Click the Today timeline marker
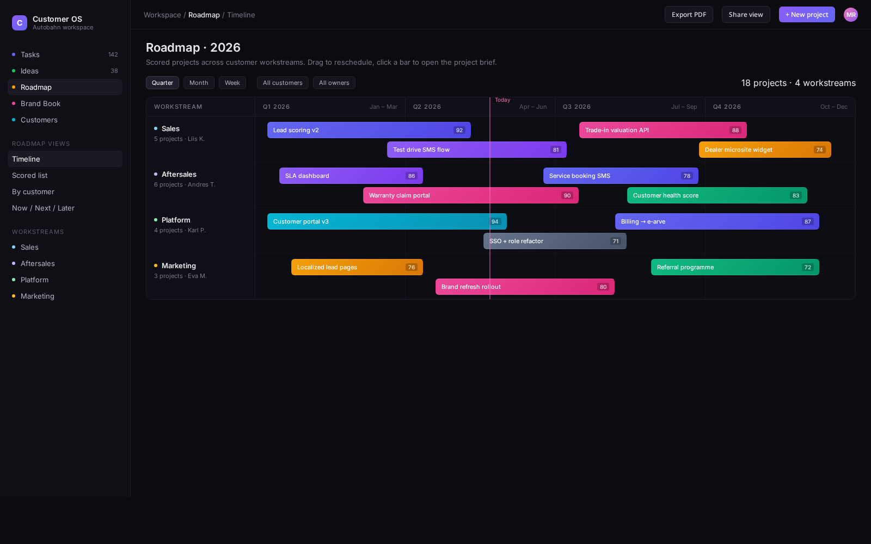871x544 pixels. click(502, 100)
